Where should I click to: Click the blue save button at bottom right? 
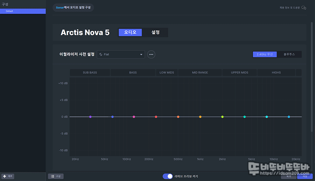pyautogui.click(x=305, y=176)
